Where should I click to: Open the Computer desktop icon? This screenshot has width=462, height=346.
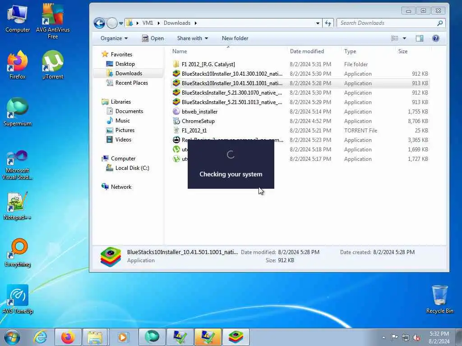[18, 18]
